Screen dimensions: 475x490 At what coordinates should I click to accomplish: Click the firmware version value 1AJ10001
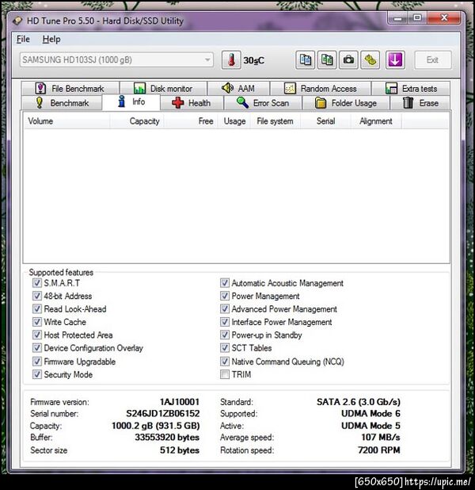[x=180, y=402]
